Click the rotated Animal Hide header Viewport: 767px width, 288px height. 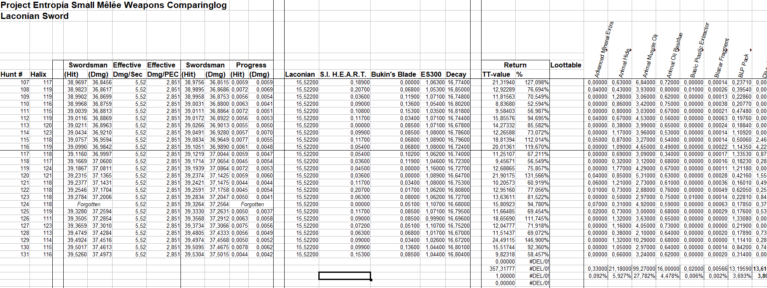[x=624, y=62]
